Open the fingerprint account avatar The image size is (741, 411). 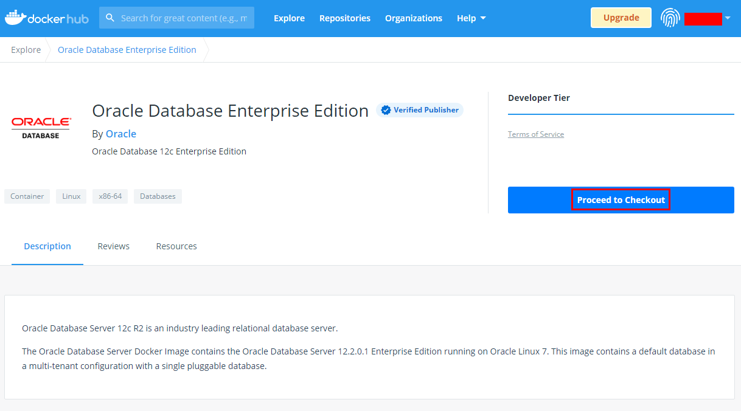pyautogui.click(x=670, y=18)
